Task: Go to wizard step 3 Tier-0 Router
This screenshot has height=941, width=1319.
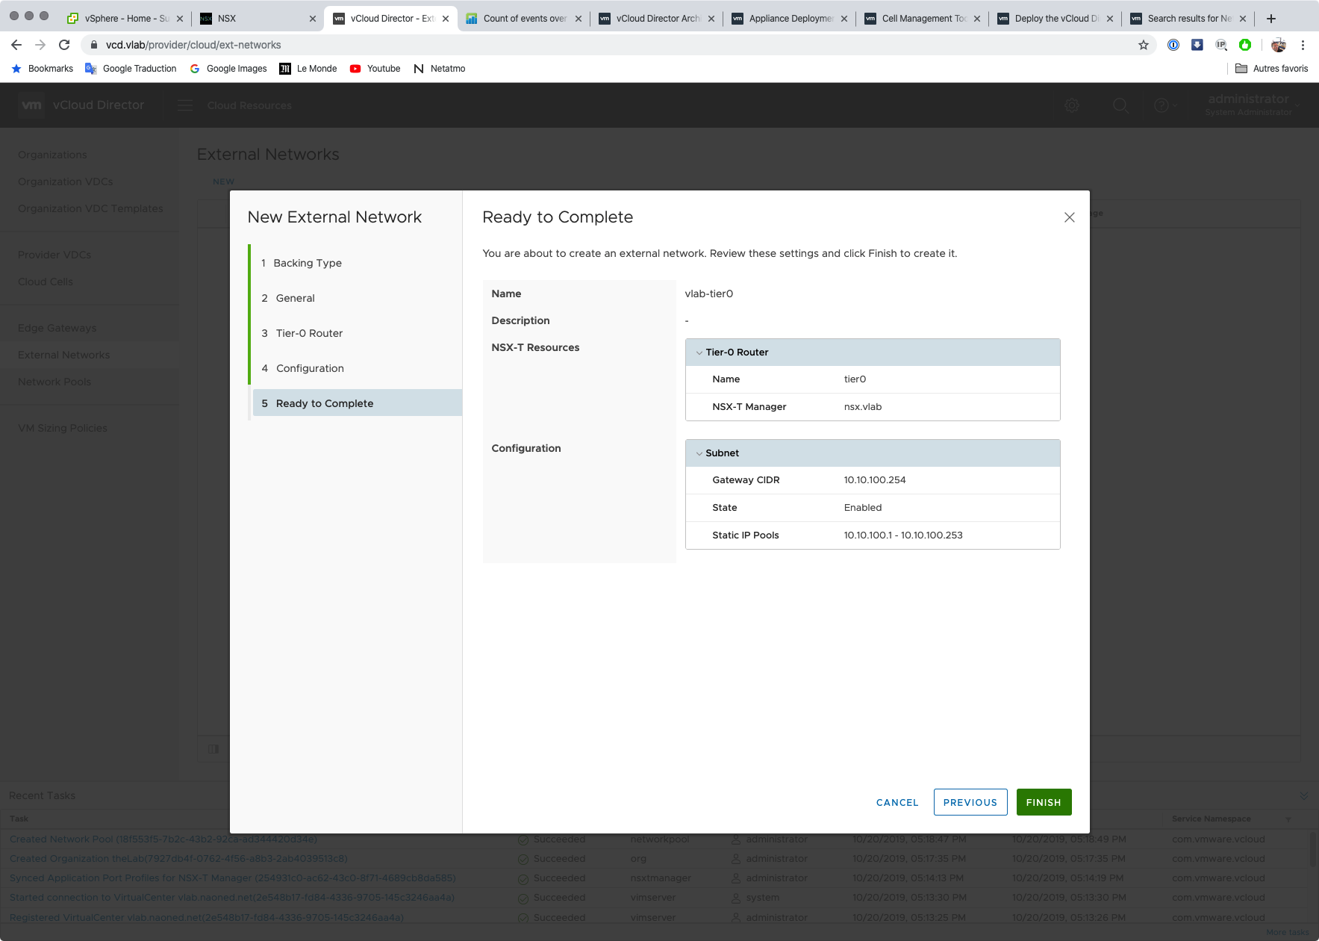Action: pyautogui.click(x=358, y=333)
